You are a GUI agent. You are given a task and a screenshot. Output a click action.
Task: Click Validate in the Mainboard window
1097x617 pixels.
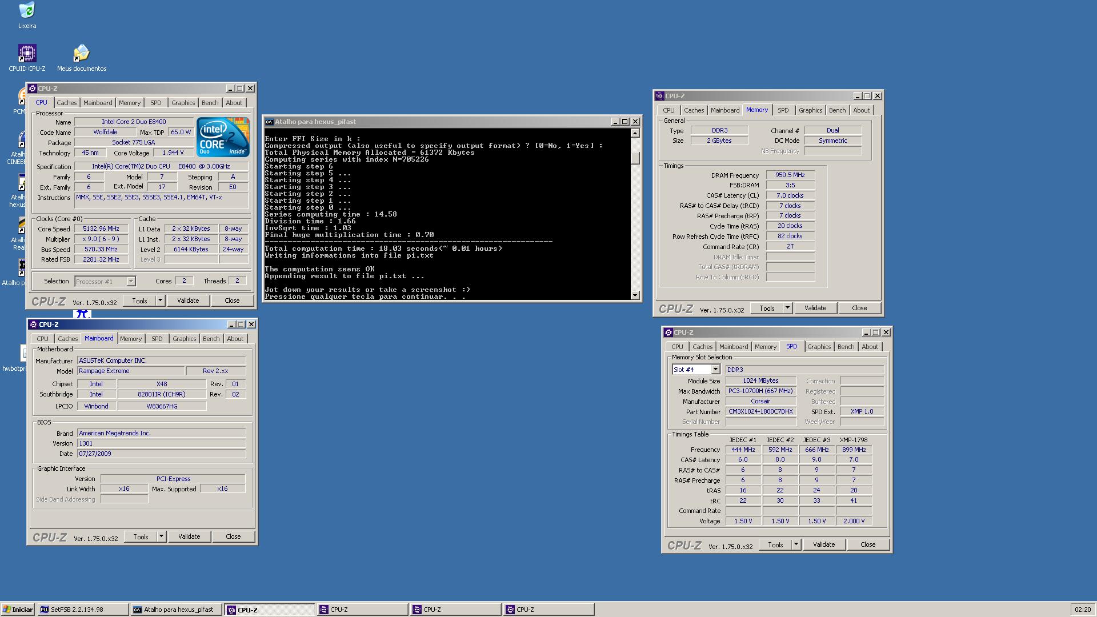point(189,536)
